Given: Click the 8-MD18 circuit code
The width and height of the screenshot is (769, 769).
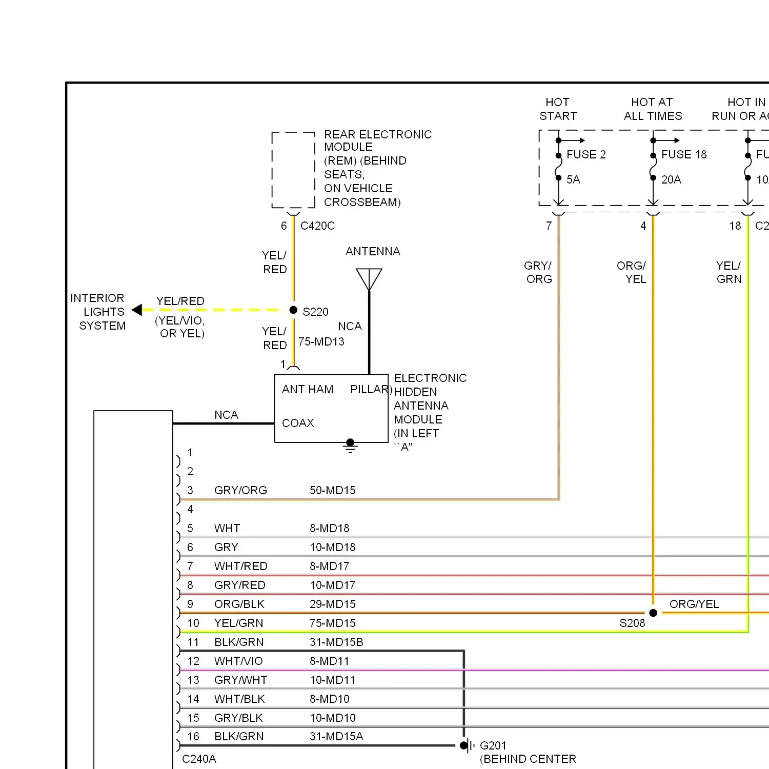Looking at the screenshot, I should [330, 528].
